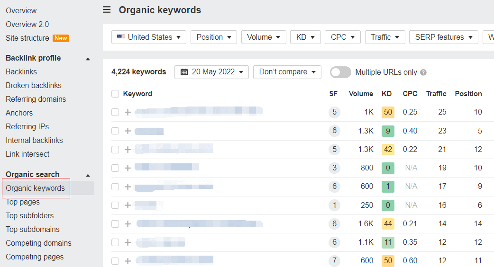Collapse the Backlink profile section

point(88,59)
